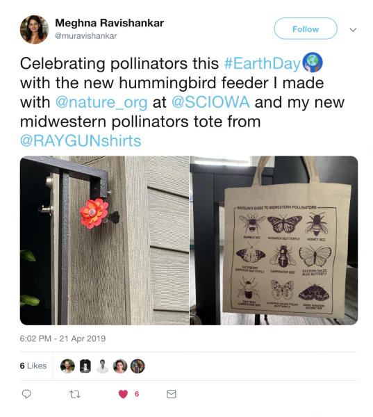Click the Follow button
This screenshot has width=373, height=417.
[306, 28]
